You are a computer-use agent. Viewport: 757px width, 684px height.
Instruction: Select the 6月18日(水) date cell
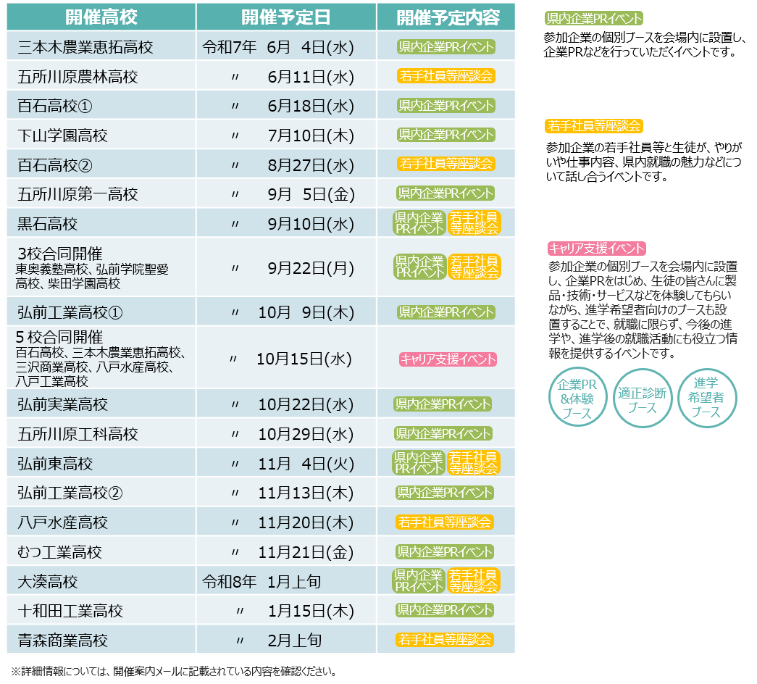tap(286, 105)
